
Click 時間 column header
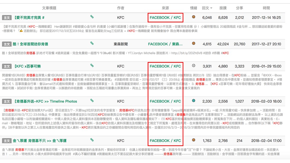coord(266,8)
